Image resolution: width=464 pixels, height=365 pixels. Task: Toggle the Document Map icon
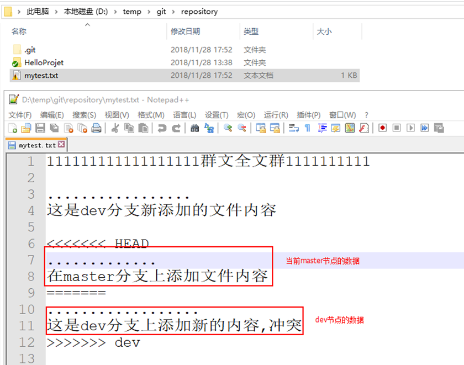pos(350,128)
